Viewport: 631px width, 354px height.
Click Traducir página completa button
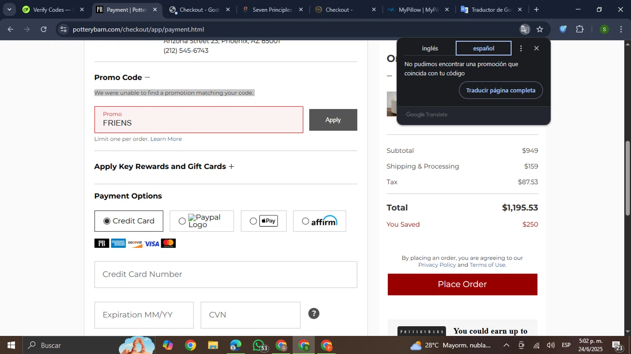[501, 90]
